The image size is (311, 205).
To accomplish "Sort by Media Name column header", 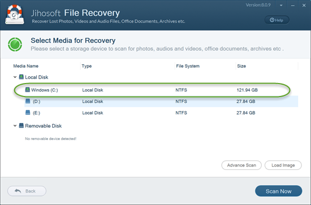I will 26,66.
